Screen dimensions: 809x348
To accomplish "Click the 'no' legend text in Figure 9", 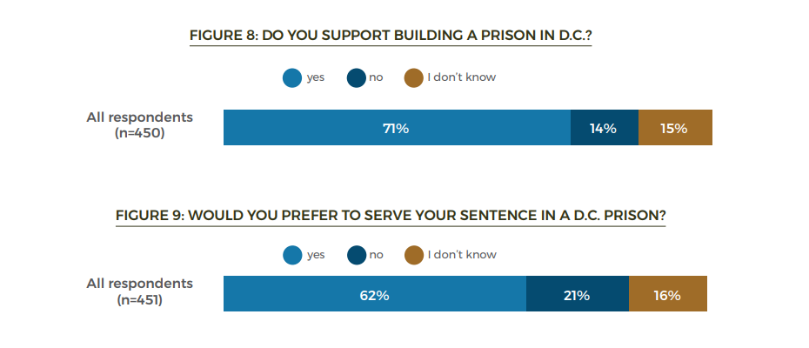I will [376, 254].
